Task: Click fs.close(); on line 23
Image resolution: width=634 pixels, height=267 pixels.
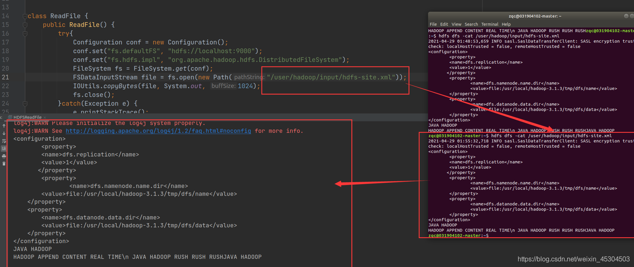Action: pos(94,95)
